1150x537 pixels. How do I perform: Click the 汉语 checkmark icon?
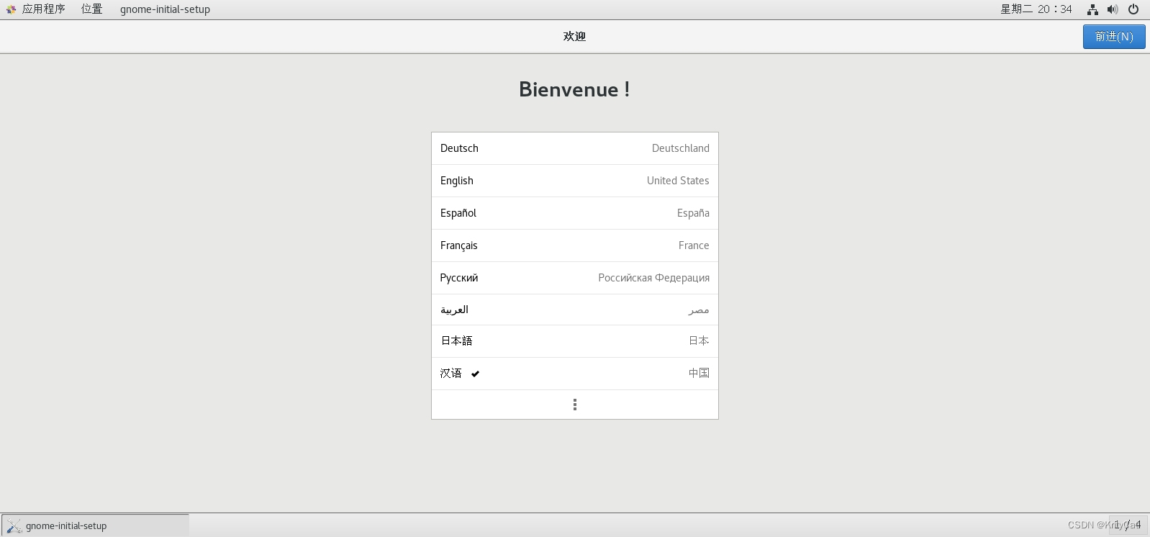coord(475,374)
